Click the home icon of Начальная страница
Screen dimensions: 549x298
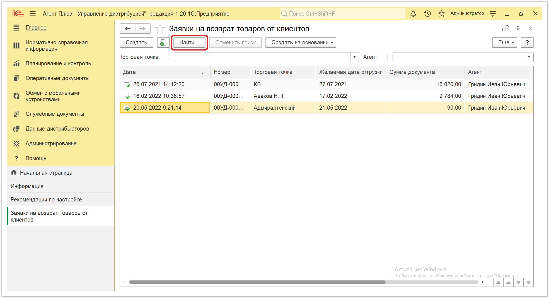(14, 172)
